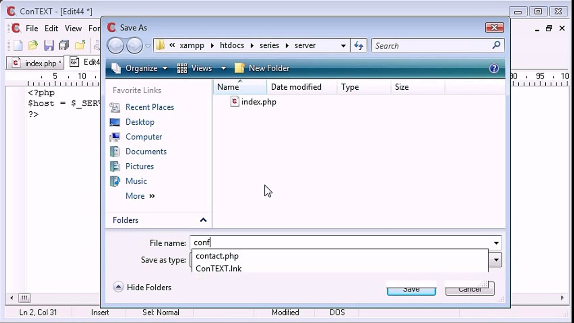Open the Save as type dropdown
The height and width of the screenshot is (323, 574).
click(496, 260)
